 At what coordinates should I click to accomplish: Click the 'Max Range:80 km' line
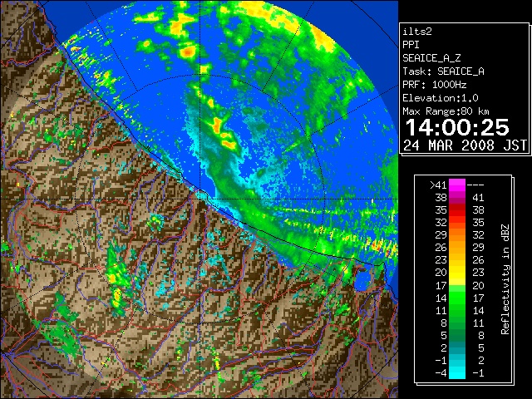[446, 111]
